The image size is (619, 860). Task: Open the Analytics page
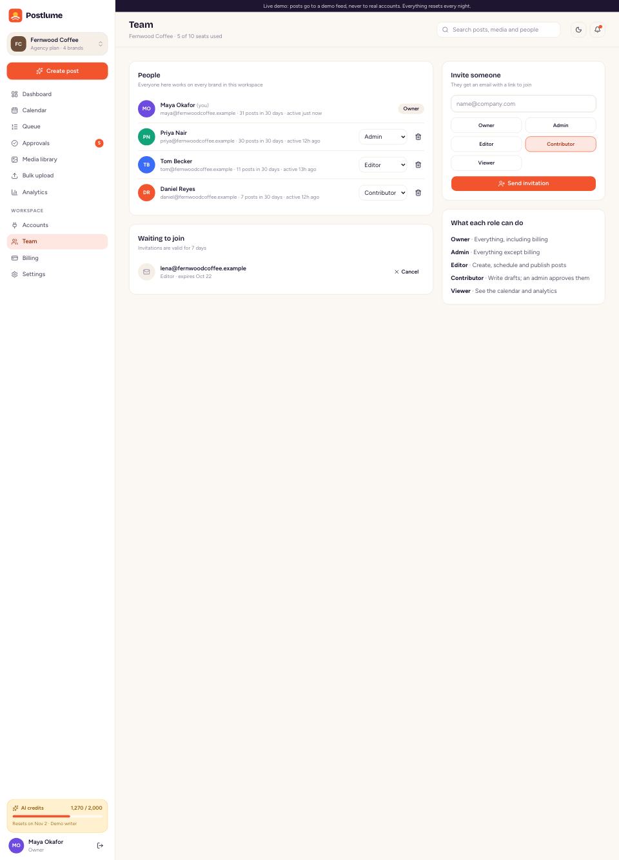pyautogui.click(x=57, y=192)
